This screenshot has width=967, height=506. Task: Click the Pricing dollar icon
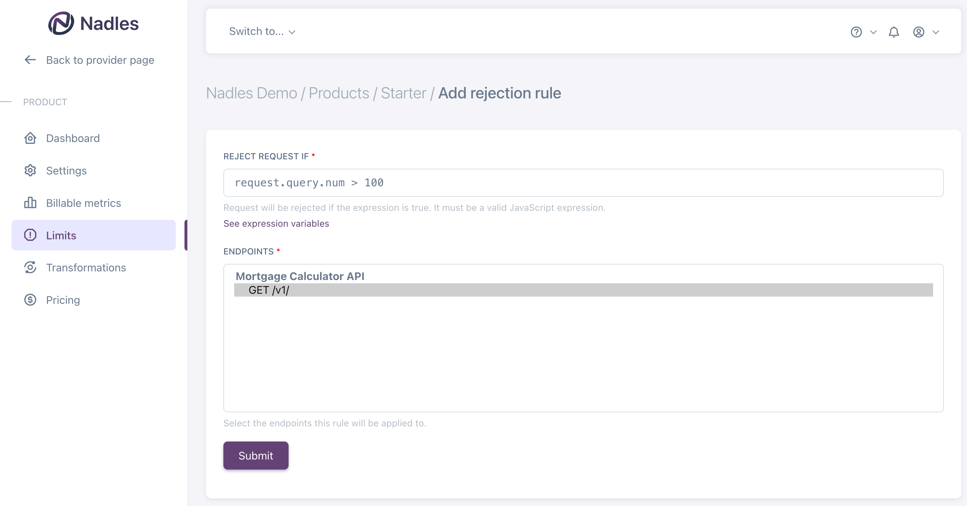click(30, 300)
